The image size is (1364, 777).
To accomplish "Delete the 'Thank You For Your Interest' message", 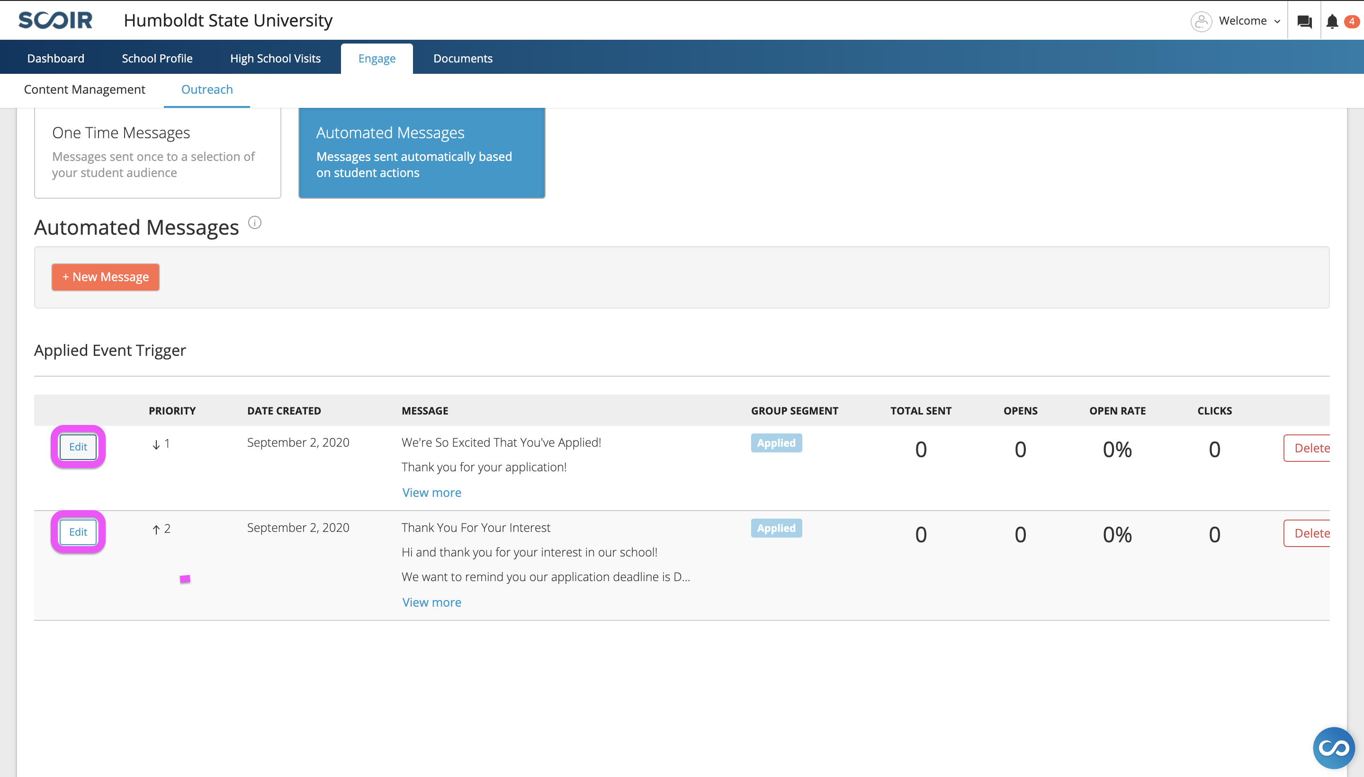I will (x=1306, y=533).
